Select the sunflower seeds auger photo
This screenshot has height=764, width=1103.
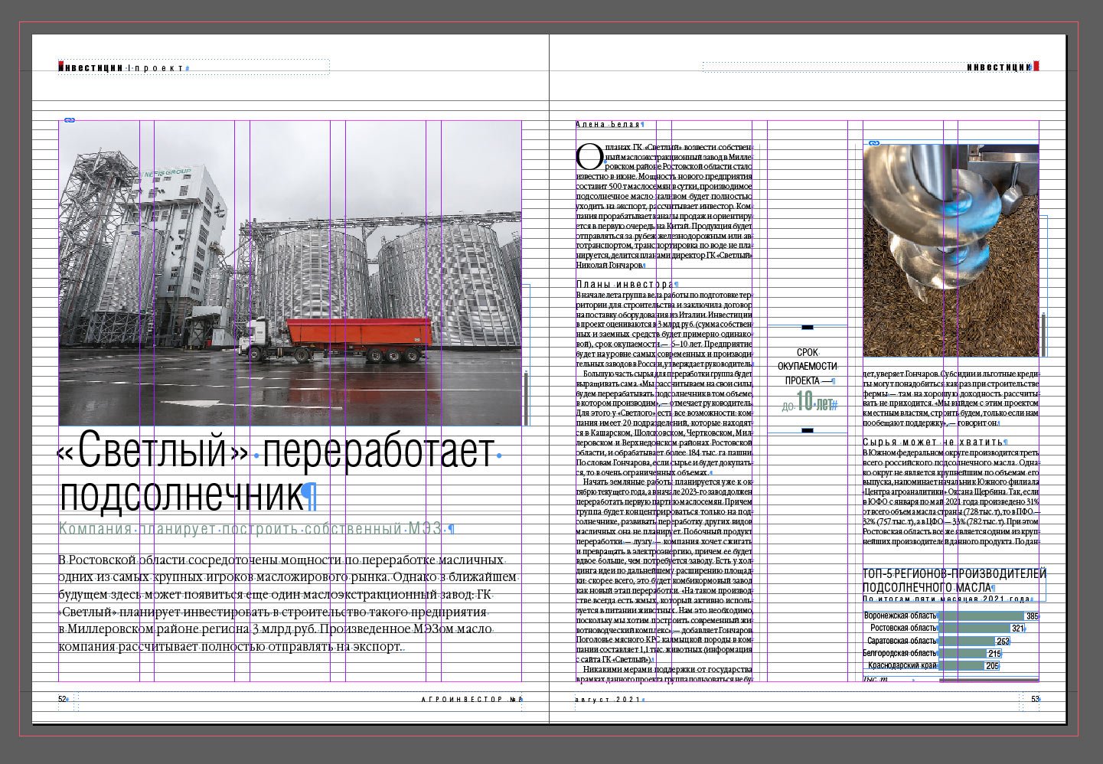(951, 250)
